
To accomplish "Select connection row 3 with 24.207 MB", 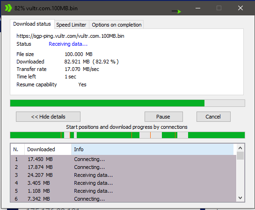I will 123,175.
